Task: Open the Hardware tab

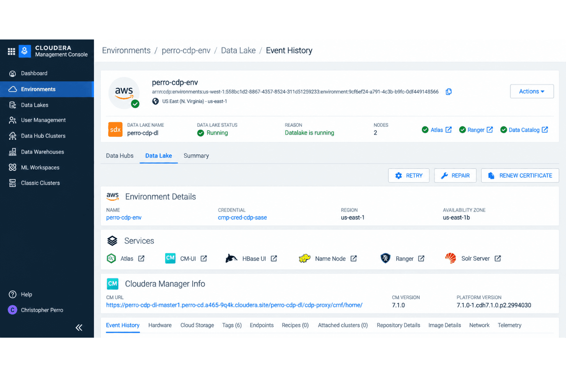Action: pyautogui.click(x=160, y=325)
